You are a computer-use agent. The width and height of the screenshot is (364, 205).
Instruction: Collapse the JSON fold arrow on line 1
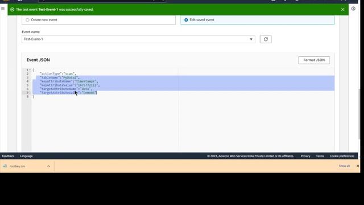click(x=30, y=70)
